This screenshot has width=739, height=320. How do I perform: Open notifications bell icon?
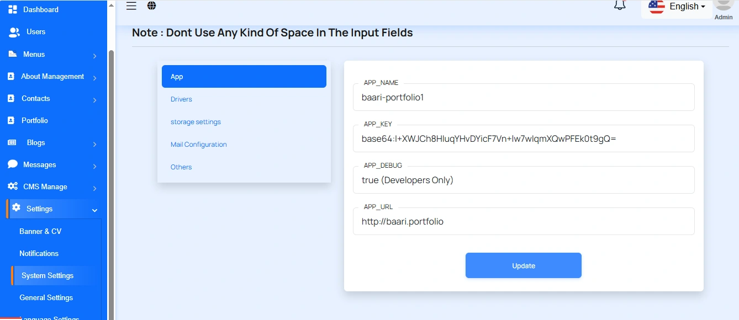point(620,6)
